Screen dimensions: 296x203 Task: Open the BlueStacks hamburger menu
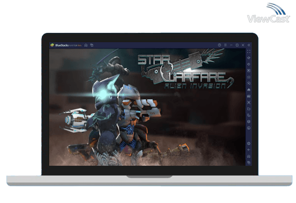(x=225, y=45)
